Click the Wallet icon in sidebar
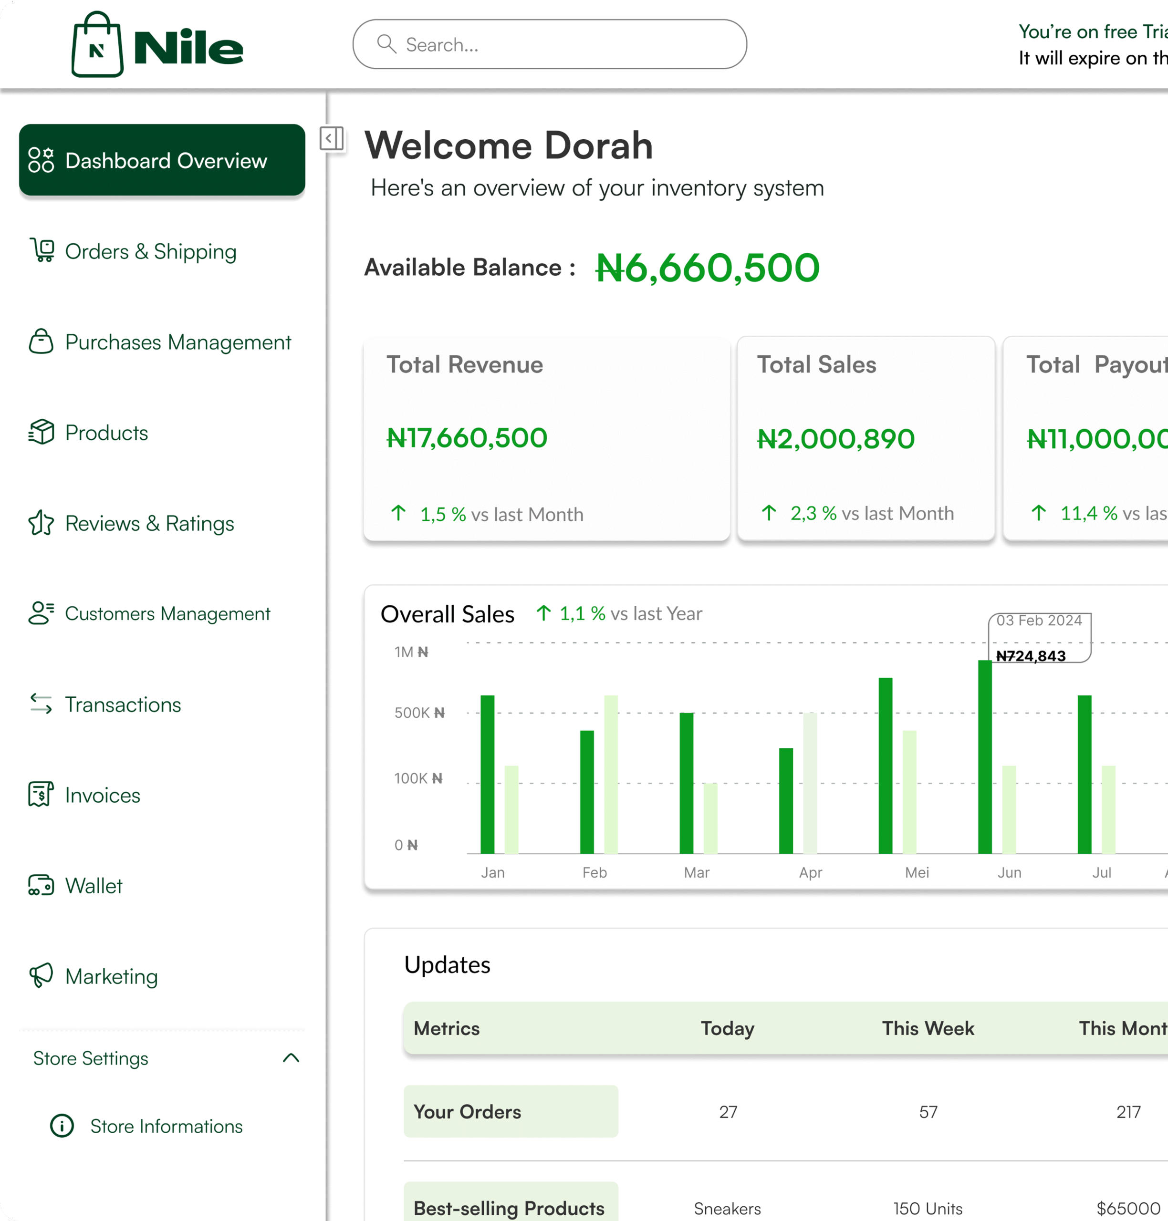 click(42, 885)
